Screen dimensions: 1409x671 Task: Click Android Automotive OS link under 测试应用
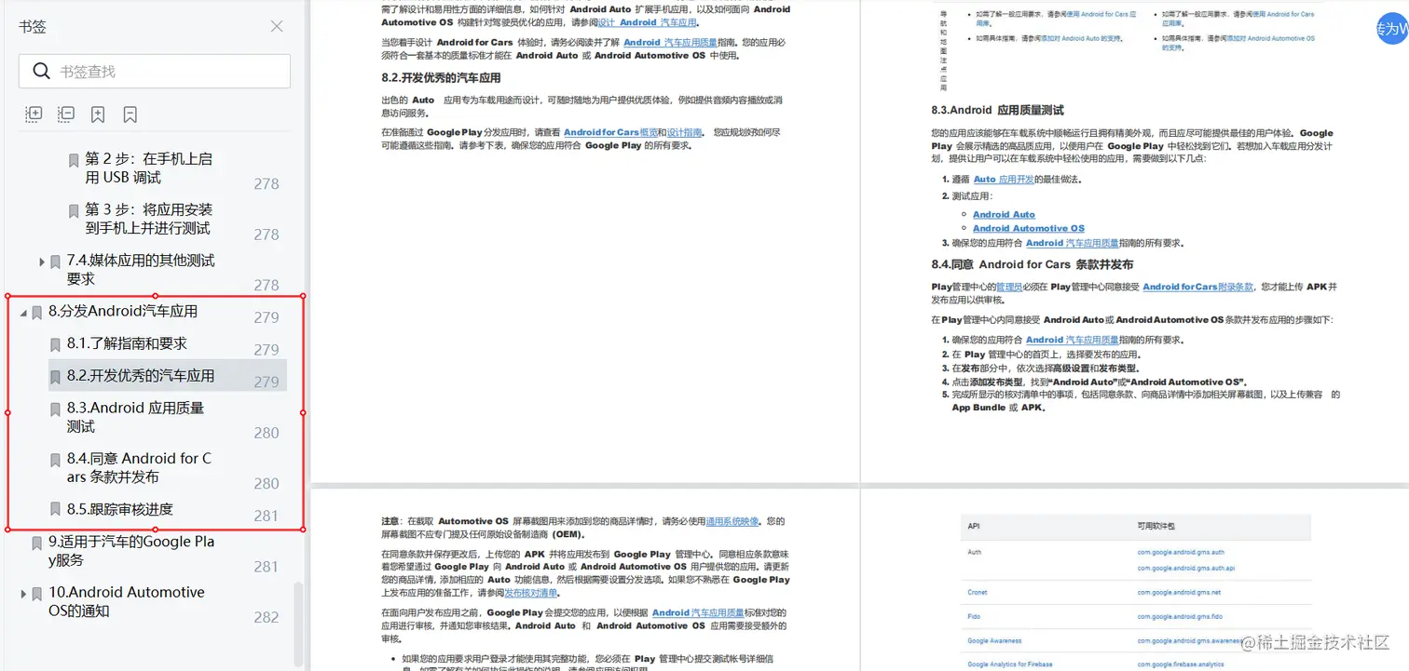[x=1029, y=228]
